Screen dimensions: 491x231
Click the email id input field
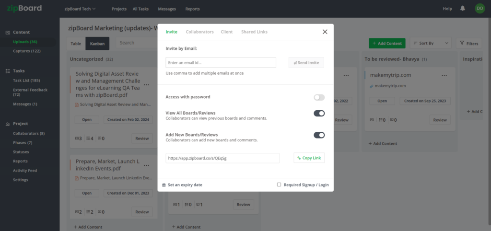(221, 63)
